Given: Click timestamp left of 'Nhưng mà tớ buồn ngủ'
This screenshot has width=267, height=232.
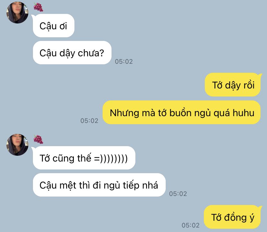Looking at the screenshot, I should point(89,121).
